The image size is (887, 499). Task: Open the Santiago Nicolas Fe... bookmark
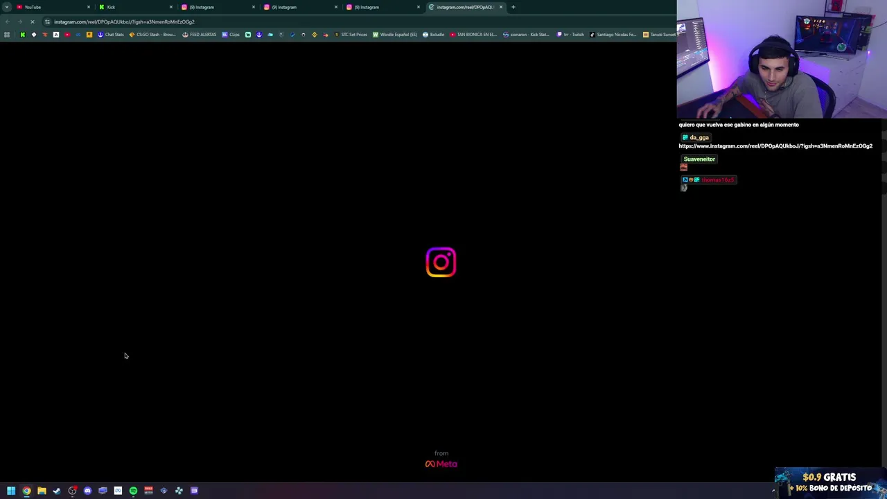tap(613, 35)
